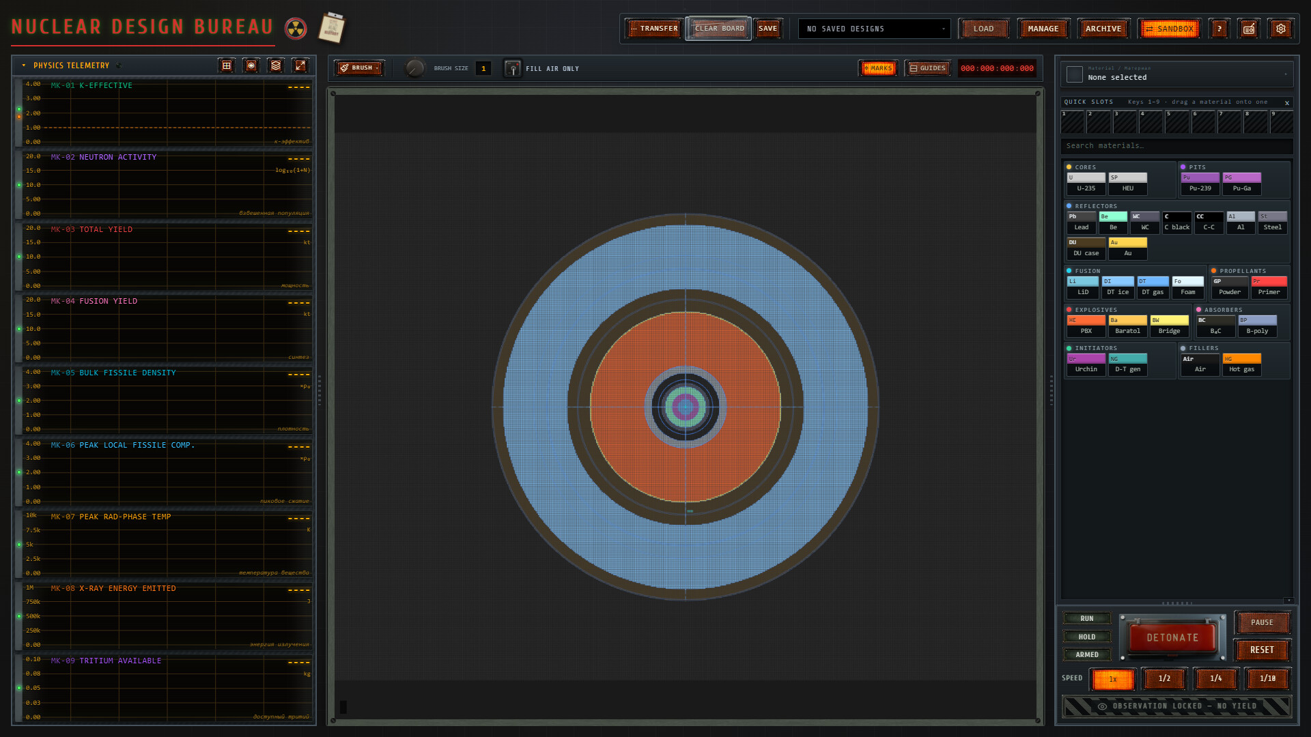Image resolution: width=1311 pixels, height=737 pixels.
Task: Switch telemetry to grid layout icon
Action: [x=227, y=66]
